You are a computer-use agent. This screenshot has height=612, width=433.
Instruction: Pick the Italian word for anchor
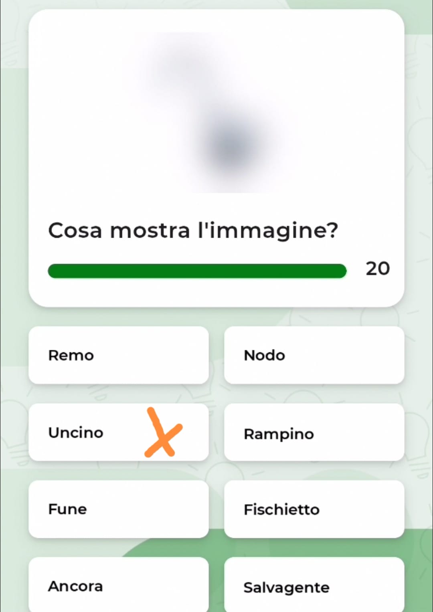click(118, 586)
